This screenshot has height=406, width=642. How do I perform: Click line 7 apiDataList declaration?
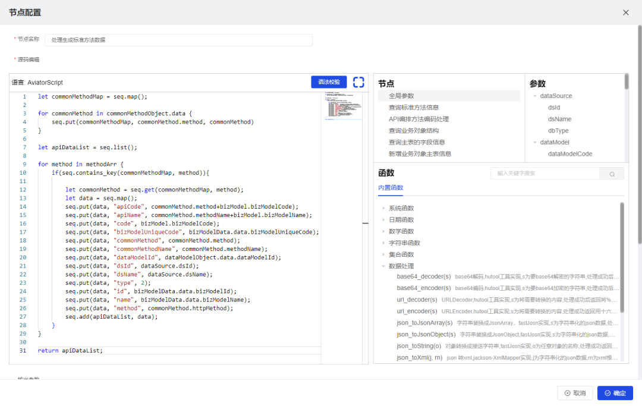(87, 147)
